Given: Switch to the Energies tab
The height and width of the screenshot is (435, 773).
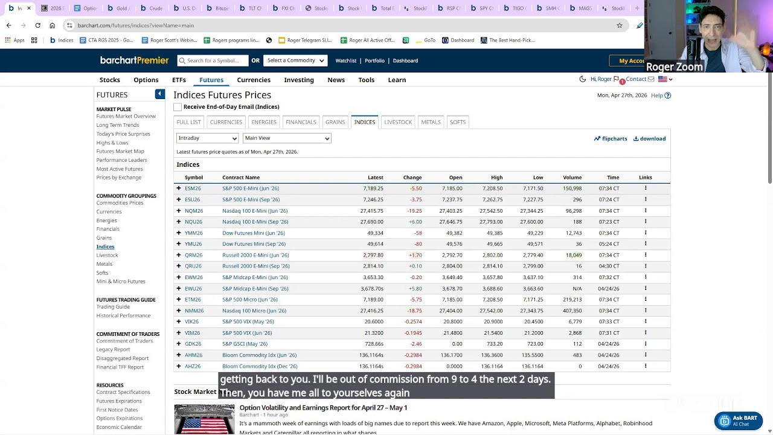Looking at the screenshot, I should coord(264,122).
